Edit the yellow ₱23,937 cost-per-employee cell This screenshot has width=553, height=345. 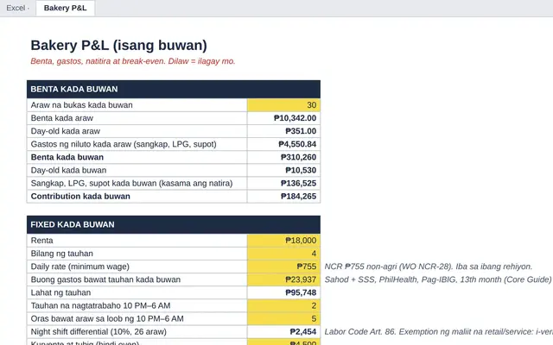point(283,279)
